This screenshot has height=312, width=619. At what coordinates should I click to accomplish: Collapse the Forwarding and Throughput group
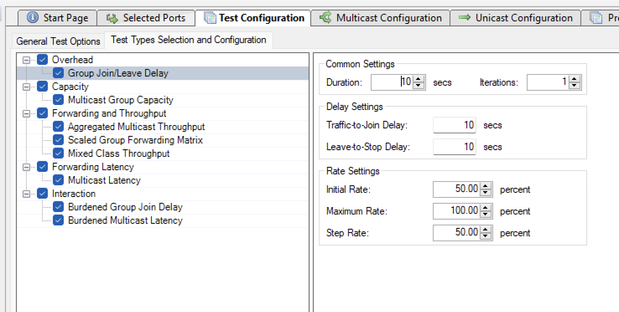coord(26,114)
